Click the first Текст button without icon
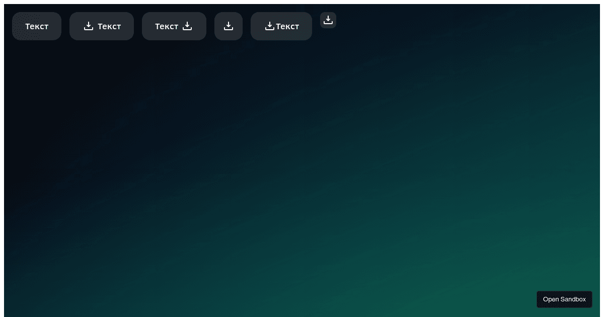Image resolution: width=604 pixels, height=317 pixels. 37,26
